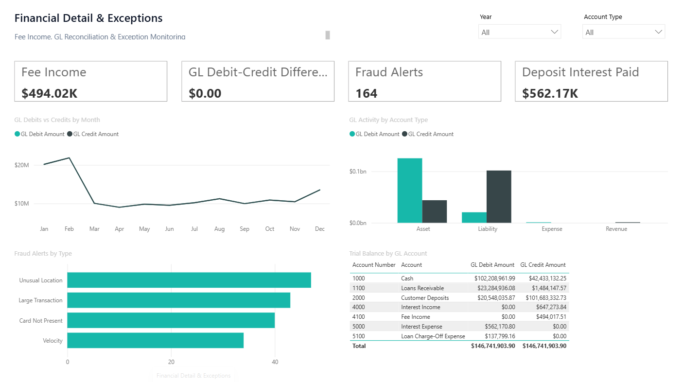Click the GL Activity by Account Type title
The image size is (683, 382).
(388, 120)
